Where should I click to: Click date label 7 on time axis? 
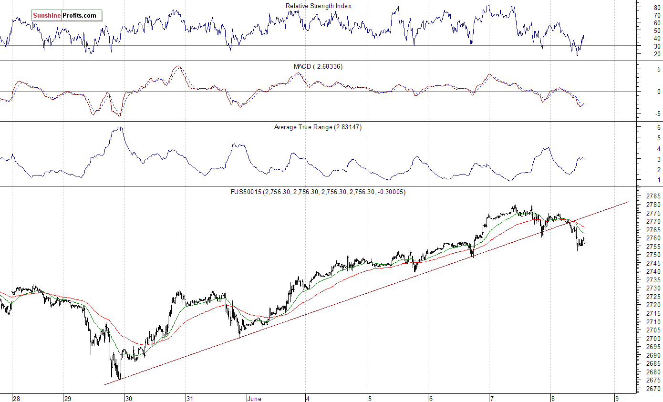[x=491, y=399]
